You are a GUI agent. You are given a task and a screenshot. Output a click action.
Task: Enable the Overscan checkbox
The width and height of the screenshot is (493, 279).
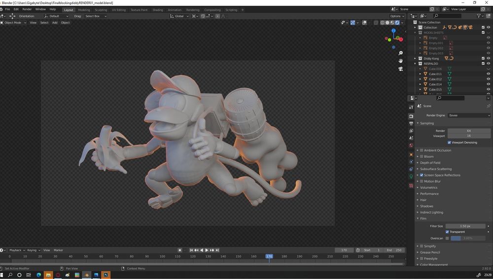(447, 238)
